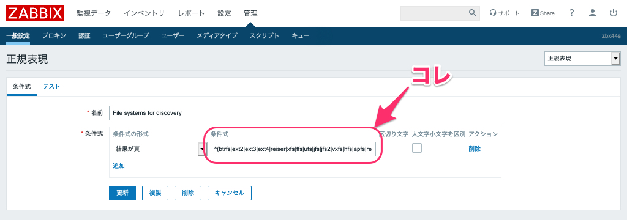Open the 設定 menu
Screen dimensions: 627x220
click(x=224, y=13)
